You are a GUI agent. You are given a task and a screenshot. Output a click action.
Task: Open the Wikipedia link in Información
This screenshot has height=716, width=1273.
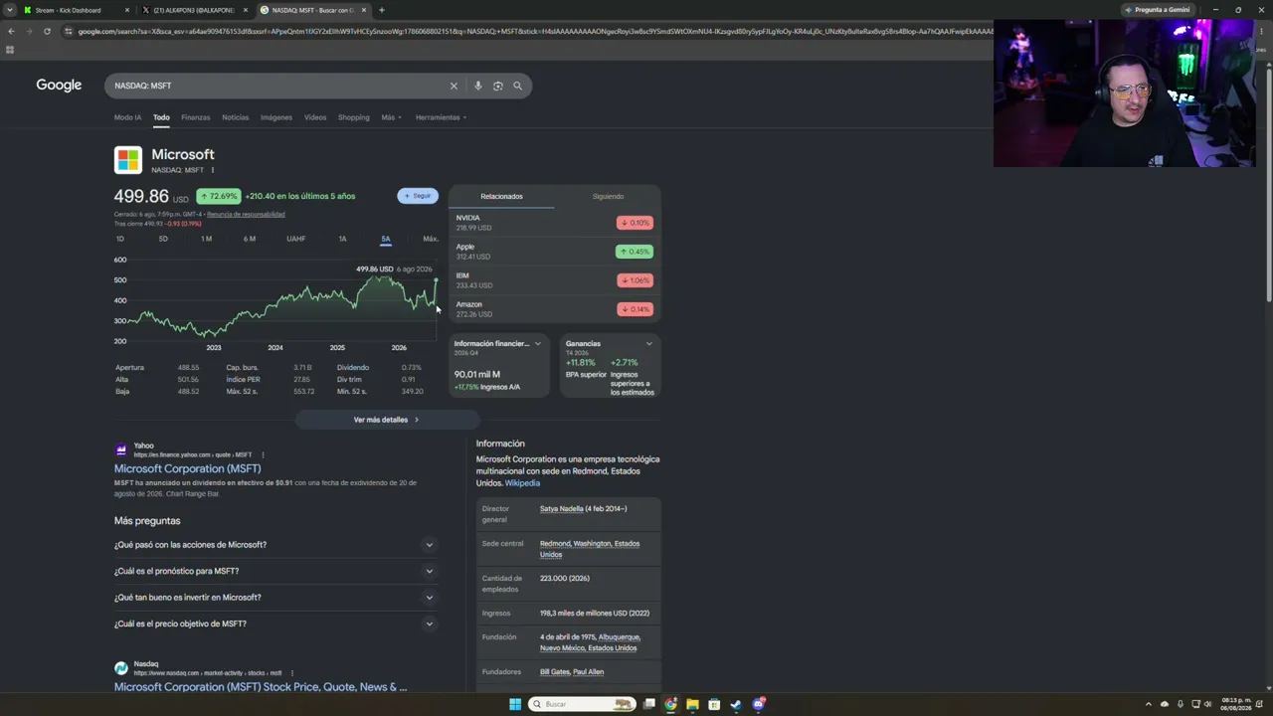point(522,483)
